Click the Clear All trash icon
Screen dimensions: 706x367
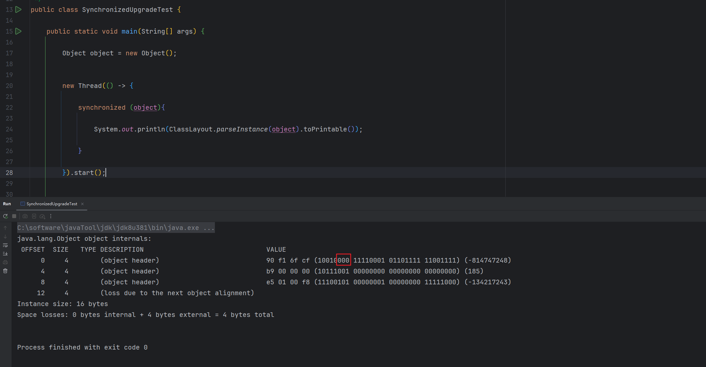pos(5,271)
